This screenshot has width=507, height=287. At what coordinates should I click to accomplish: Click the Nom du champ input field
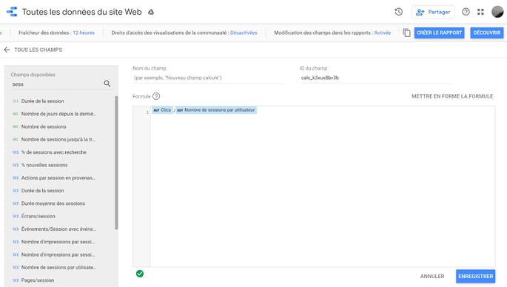coord(208,78)
